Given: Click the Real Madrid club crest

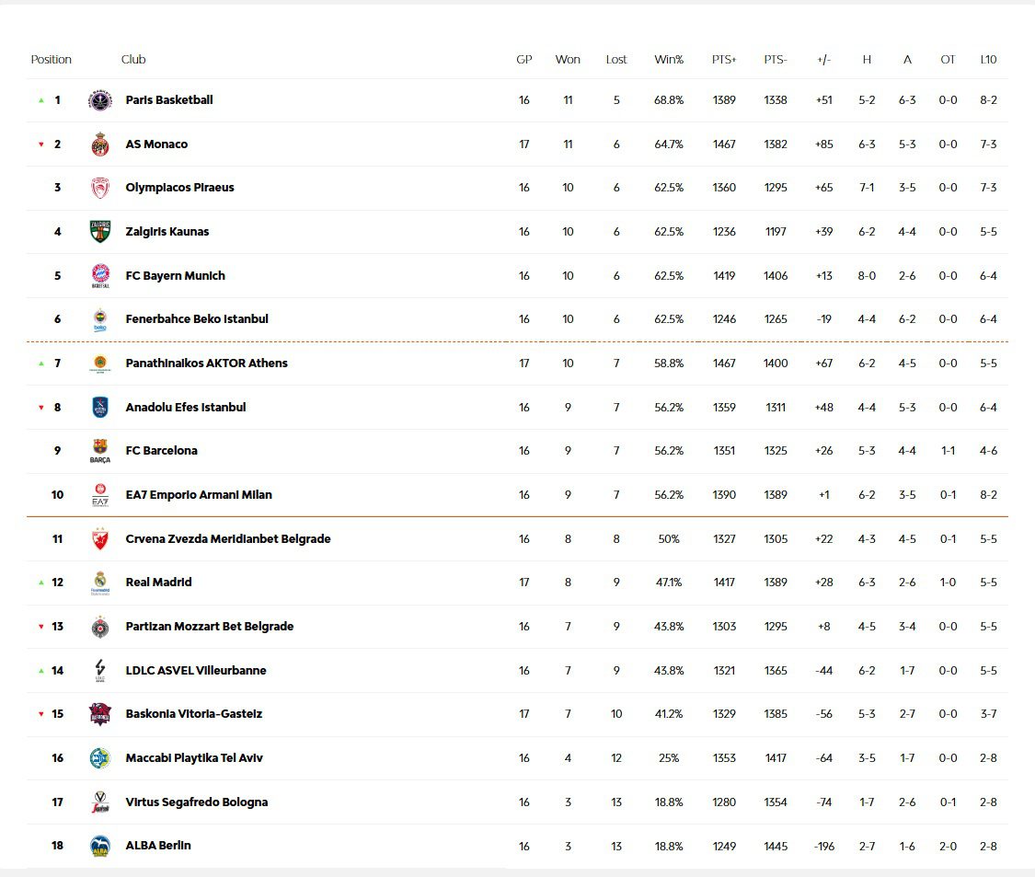Looking at the screenshot, I should tap(99, 582).
